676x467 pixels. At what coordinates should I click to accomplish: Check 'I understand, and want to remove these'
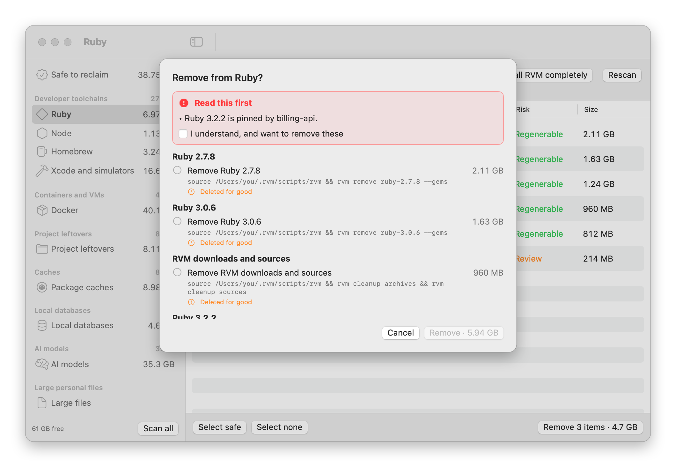pos(183,134)
